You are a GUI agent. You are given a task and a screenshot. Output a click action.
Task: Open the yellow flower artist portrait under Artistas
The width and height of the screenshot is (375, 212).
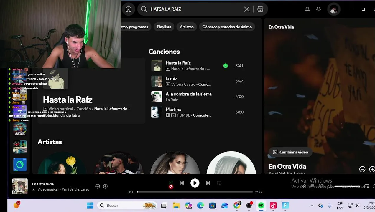pyautogui.click(x=62, y=163)
